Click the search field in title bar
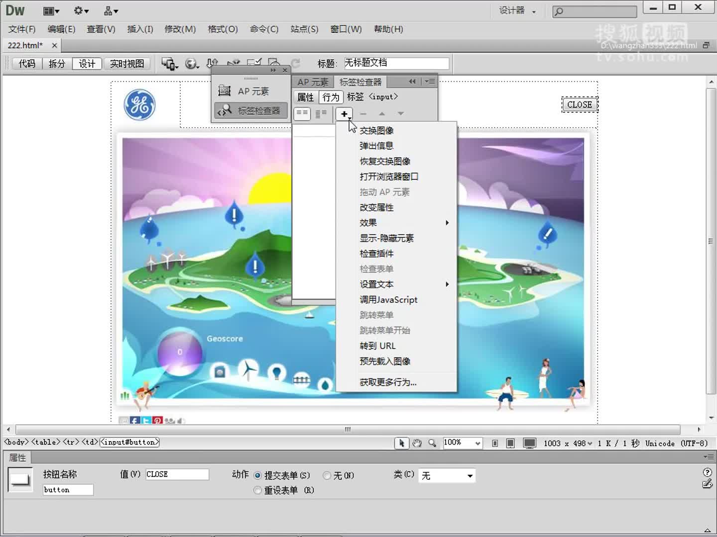The height and width of the screenshot is (537, 717). pyautogui.click(x=595, y=11)
